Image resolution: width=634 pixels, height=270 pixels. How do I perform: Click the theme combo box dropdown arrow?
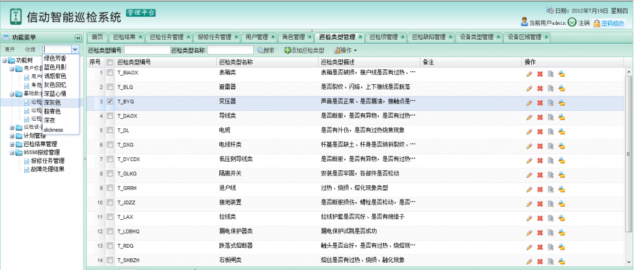(75, 50)
